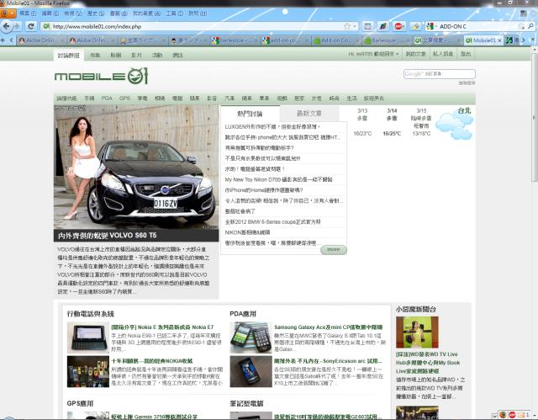Open the GPS category in green navbar

pos(124,98)
